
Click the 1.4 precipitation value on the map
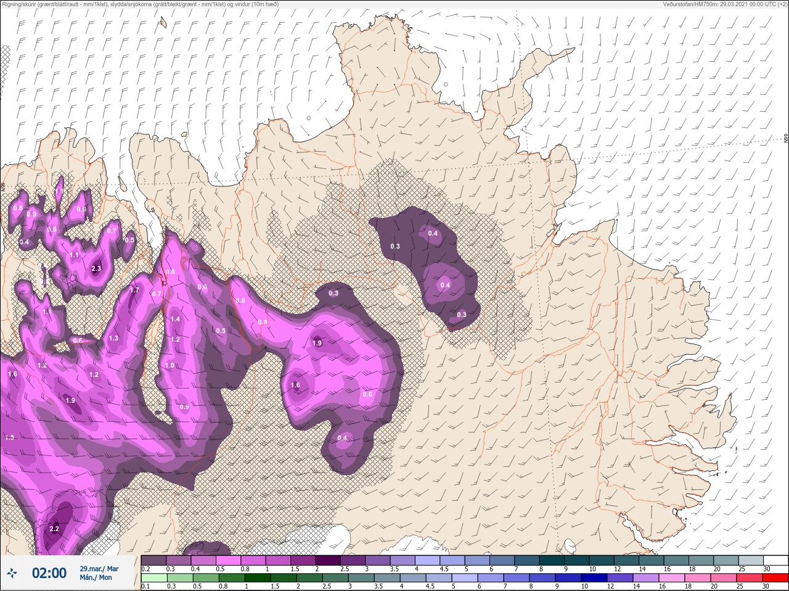tap(176, 319)
